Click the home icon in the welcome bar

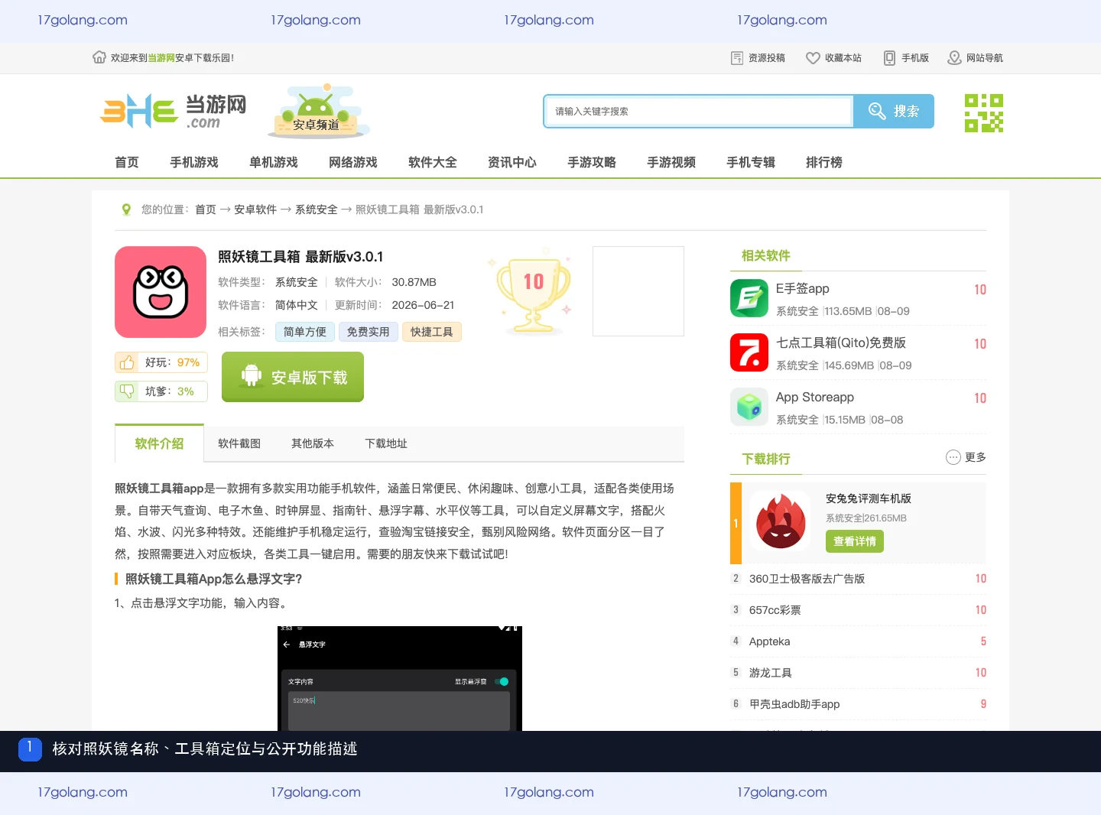[x=99, y=57]
